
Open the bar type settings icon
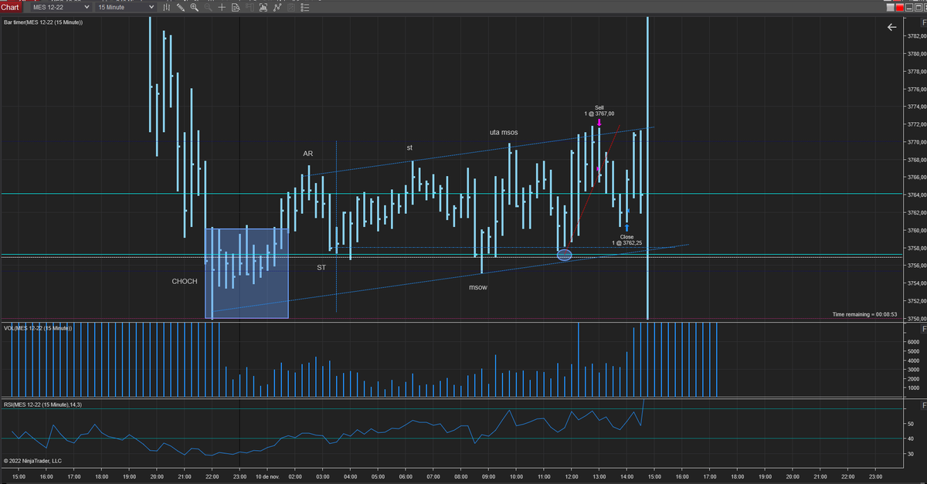tap(166, 7)
